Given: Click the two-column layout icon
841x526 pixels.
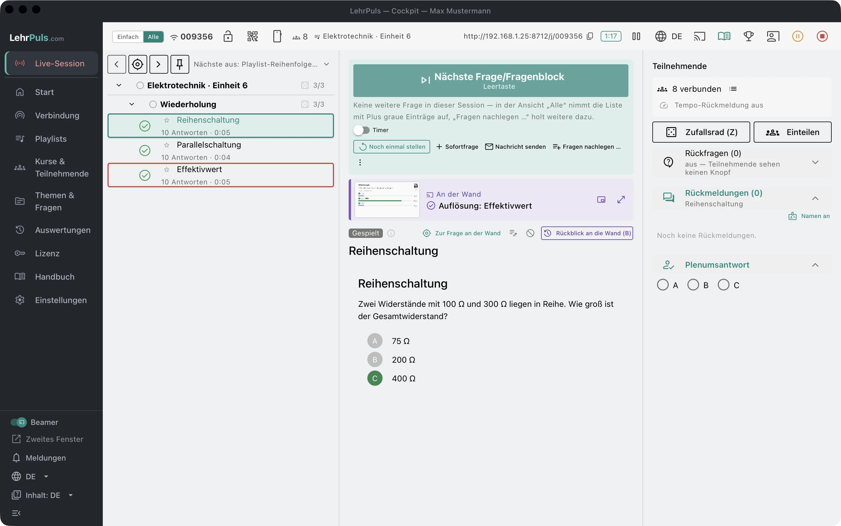Looking at the screenshot, I should [636, 36].
